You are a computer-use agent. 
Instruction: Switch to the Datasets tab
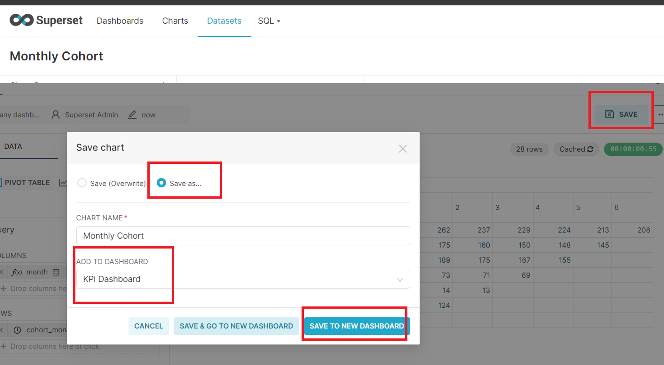click(224, 21)
